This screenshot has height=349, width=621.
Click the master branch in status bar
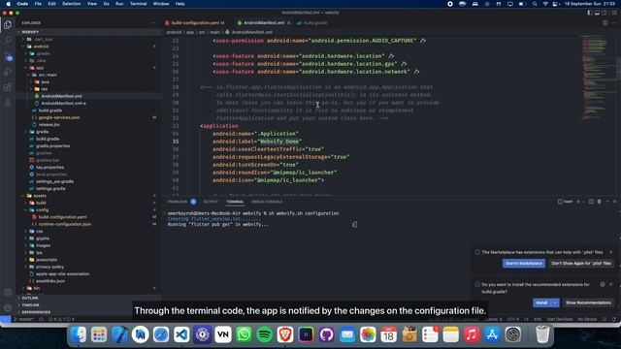(x=23, y=319)
